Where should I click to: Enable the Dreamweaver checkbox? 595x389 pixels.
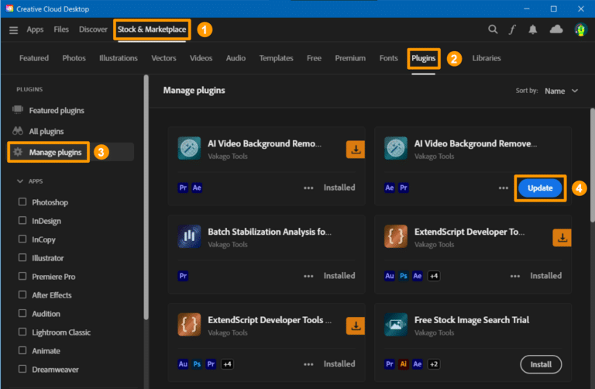tap(22, 370)
